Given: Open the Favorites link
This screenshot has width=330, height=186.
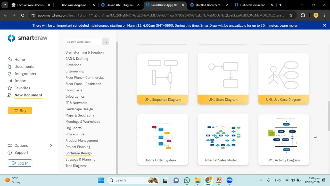Looking at the screenshot, I should (22, 88).
